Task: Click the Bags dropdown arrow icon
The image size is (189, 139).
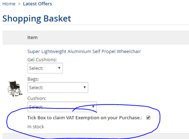Action: (85, 87)
